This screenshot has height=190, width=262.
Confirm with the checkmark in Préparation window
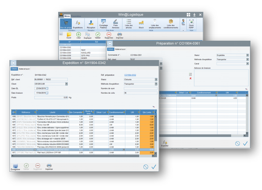pyautogui.click(x=245, y=144)
